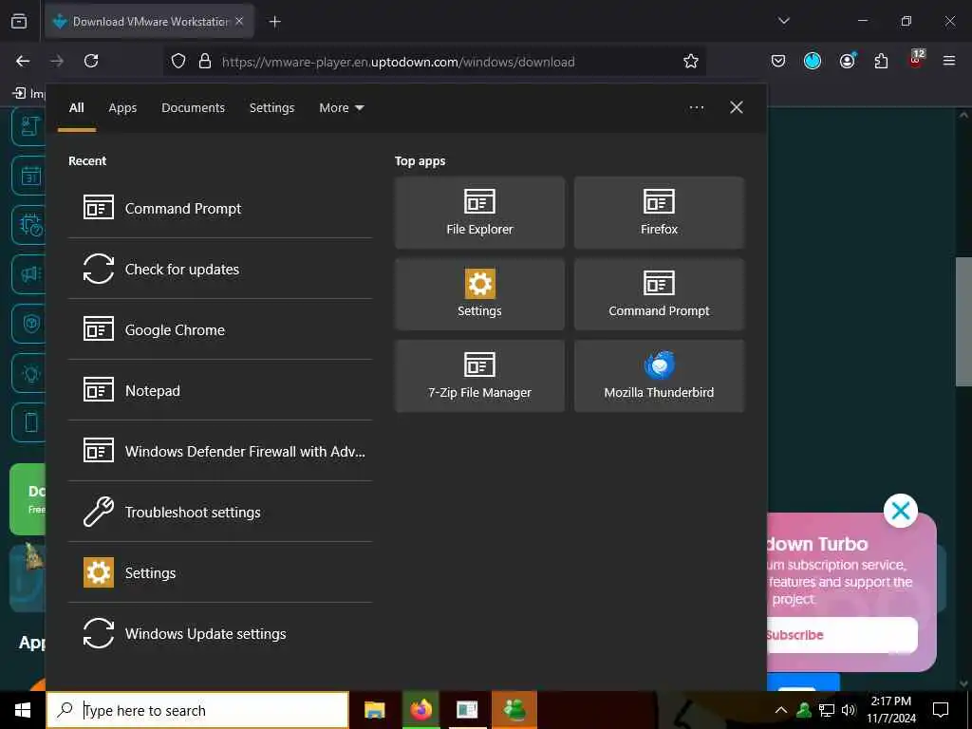This screenshot has width=972, height=729.
Task: Open the taskbar clock showing 2:17 PM
Action: click(x=891, y=710)
